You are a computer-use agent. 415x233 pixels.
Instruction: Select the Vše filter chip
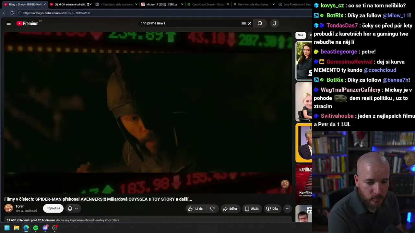click(301, 35)
